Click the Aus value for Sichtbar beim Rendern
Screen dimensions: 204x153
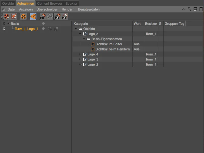point(137,49)
